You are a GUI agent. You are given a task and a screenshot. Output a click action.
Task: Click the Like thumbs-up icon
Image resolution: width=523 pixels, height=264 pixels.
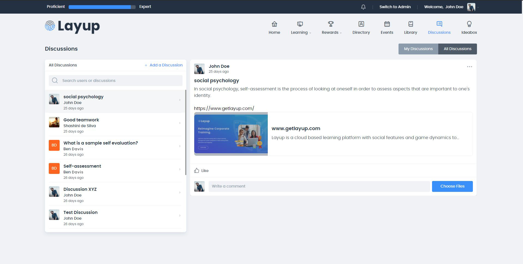pyautogui.click(x=197, y=171)
